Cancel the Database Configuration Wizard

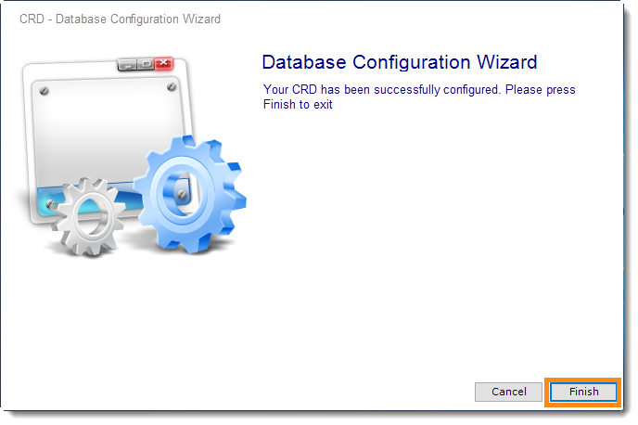pyautogui.click(x=508, y=392)
